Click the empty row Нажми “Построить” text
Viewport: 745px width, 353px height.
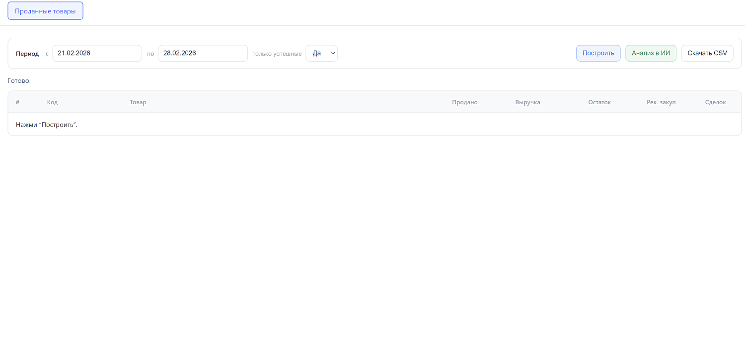point(47,125)
